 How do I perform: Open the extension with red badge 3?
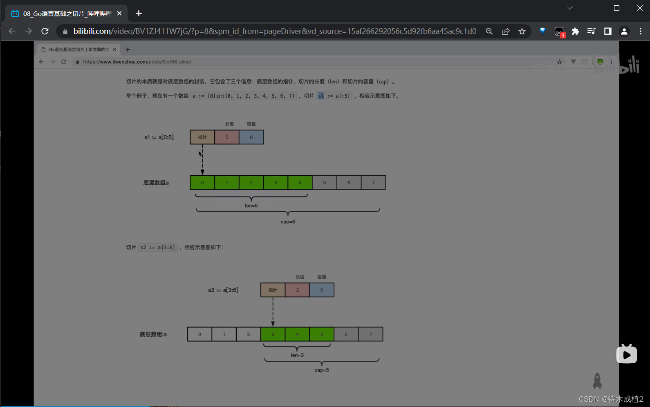click(x=559, y=31)
